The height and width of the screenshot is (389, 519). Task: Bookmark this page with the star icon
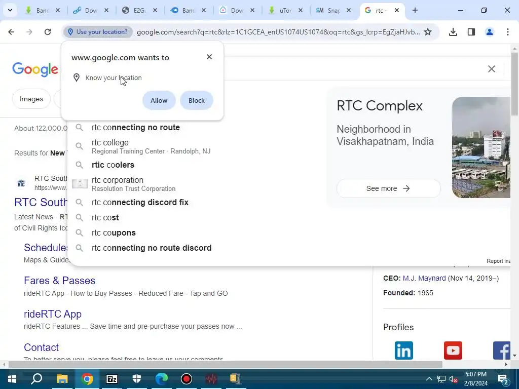428,32
